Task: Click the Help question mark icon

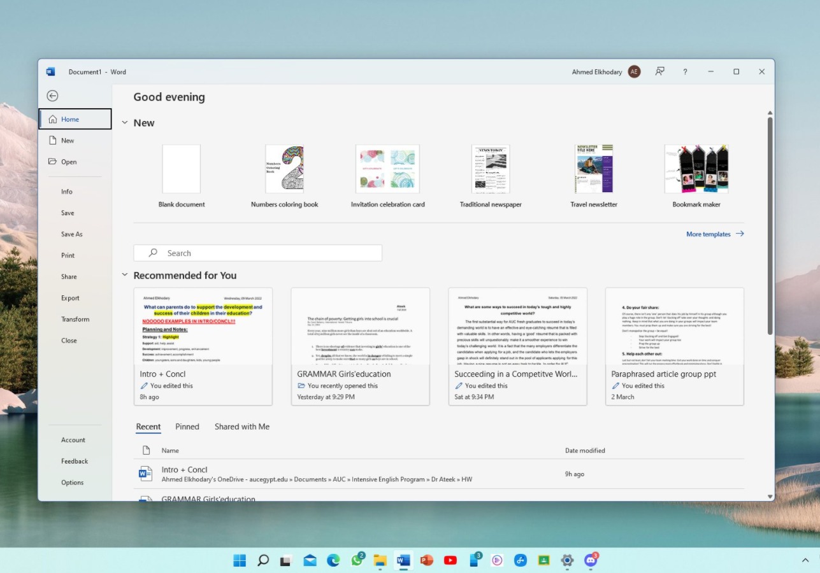Action: 685,72
